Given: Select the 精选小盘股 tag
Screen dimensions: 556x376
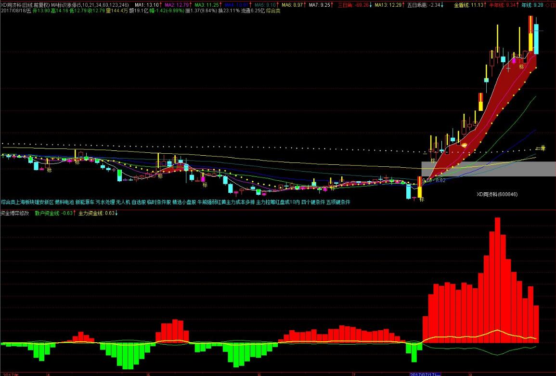Looking at the screenshot, I should pyautogui.click(x=184, y=202).
